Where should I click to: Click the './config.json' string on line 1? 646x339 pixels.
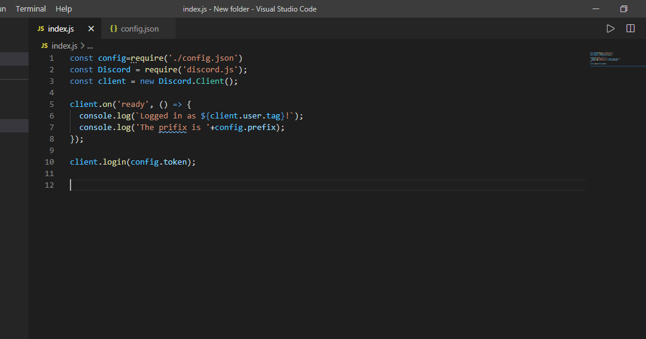203,58
